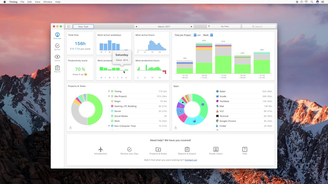Open the Wi-Fi status menu
This screenshot has height=184, width=328.
(x=306, y=2)
